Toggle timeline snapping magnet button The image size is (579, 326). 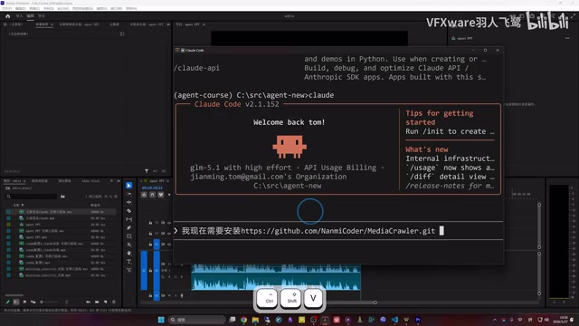pyautogui.click(x=152, y=195)
